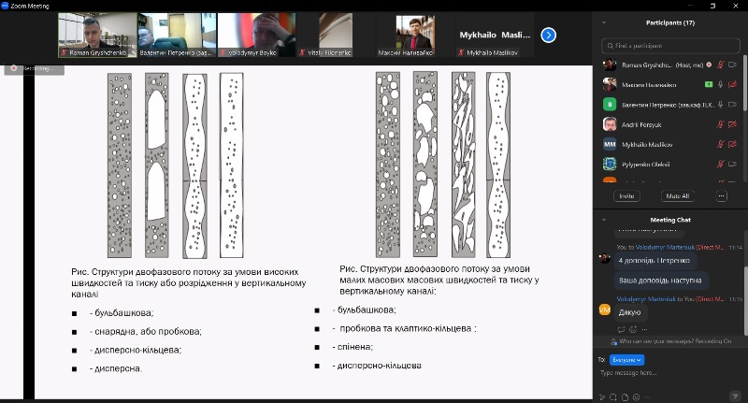Click Roman Gryshchenko's camera icon in participants list

[x=733, y=65]
